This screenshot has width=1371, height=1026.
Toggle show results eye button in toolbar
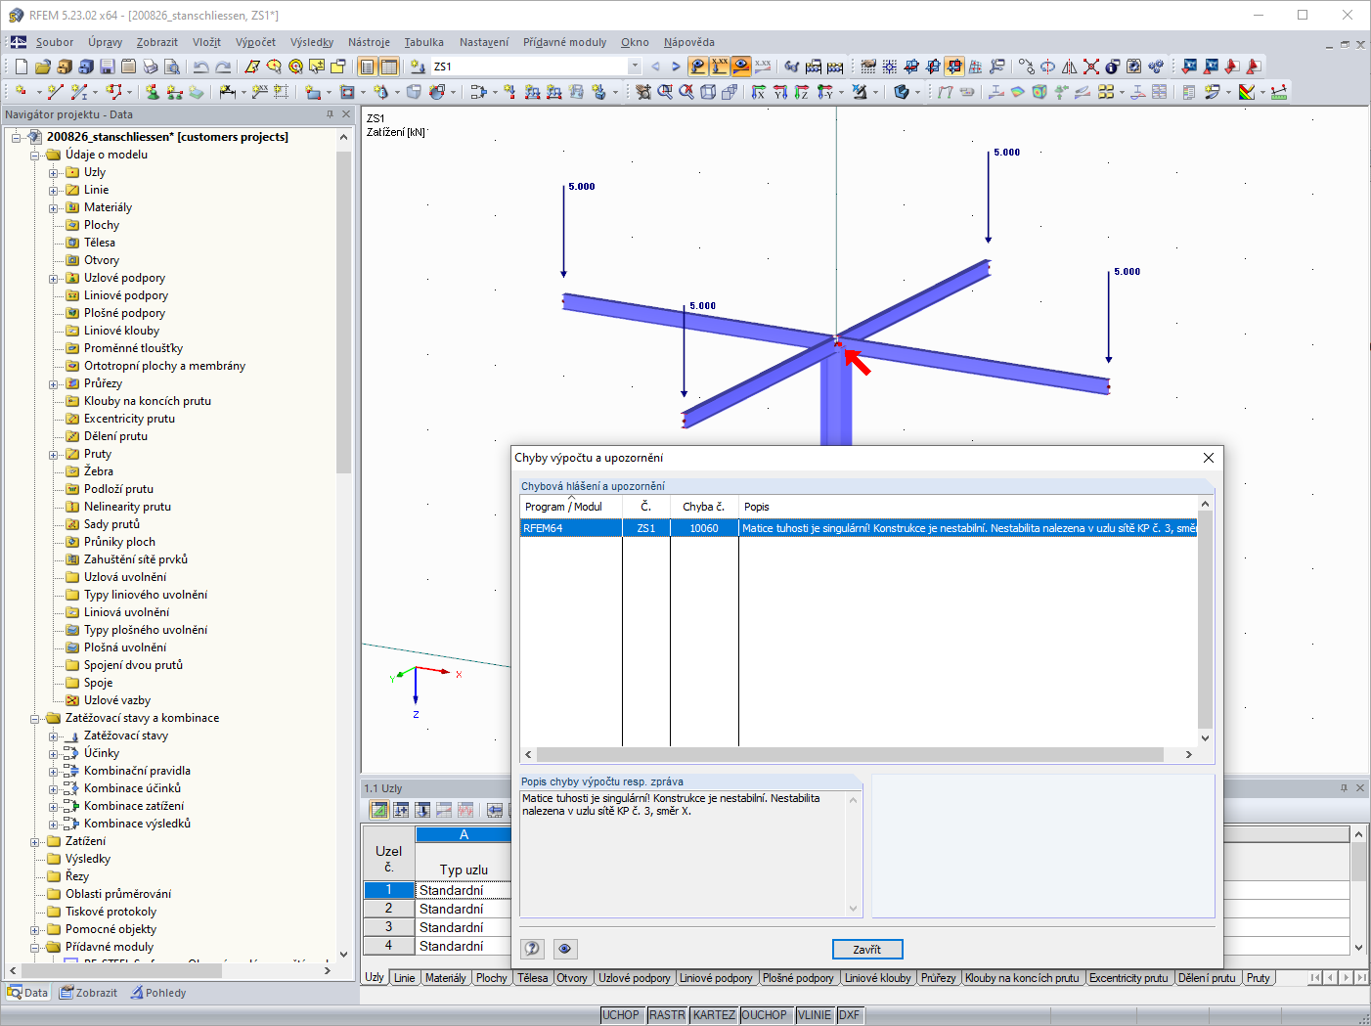click(x=741, y=67)
